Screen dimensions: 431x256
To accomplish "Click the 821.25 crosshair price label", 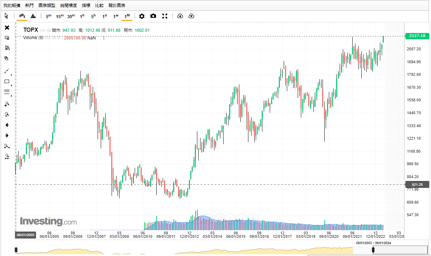I will (x=417, y=185).
